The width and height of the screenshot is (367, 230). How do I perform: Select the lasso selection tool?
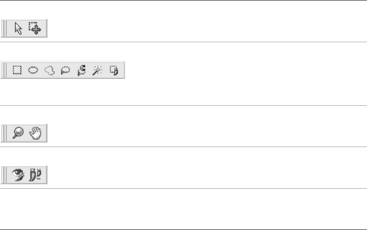[x=65, y=71]
